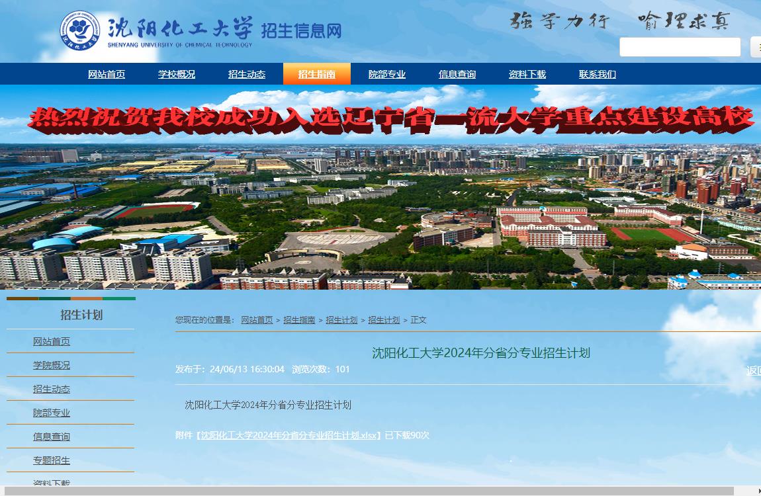Click breadcrumb link 招生指南

300,320
